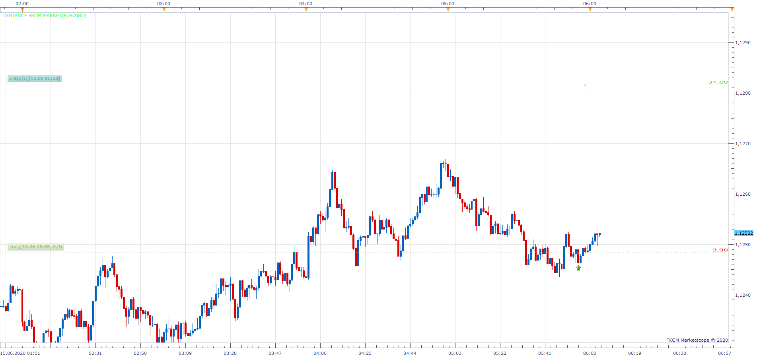Click the 06:57 time axis label

(x=724, y=353)
